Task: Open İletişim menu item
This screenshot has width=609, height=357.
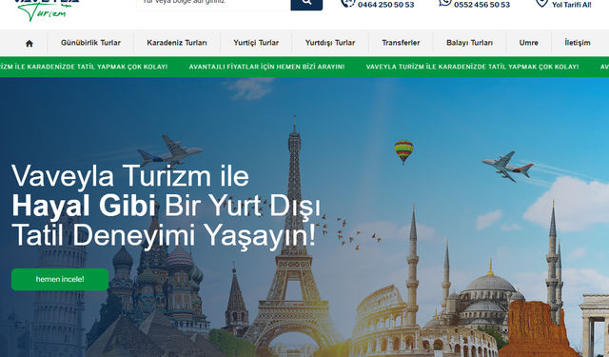Action: (578, 43)
